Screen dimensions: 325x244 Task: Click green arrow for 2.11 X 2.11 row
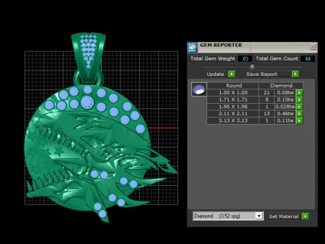point(299,114)
